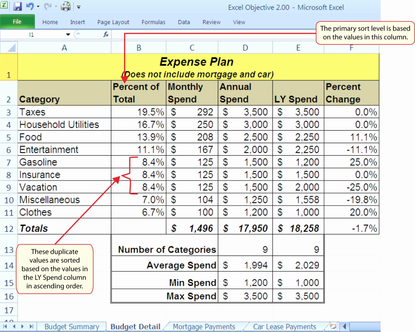Click the Excel application icon
The width and height of the screenshot is (415, 332).
(4, 7)
